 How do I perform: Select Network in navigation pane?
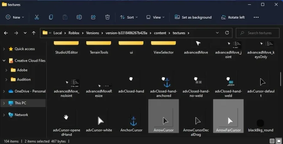pos(21,115)
